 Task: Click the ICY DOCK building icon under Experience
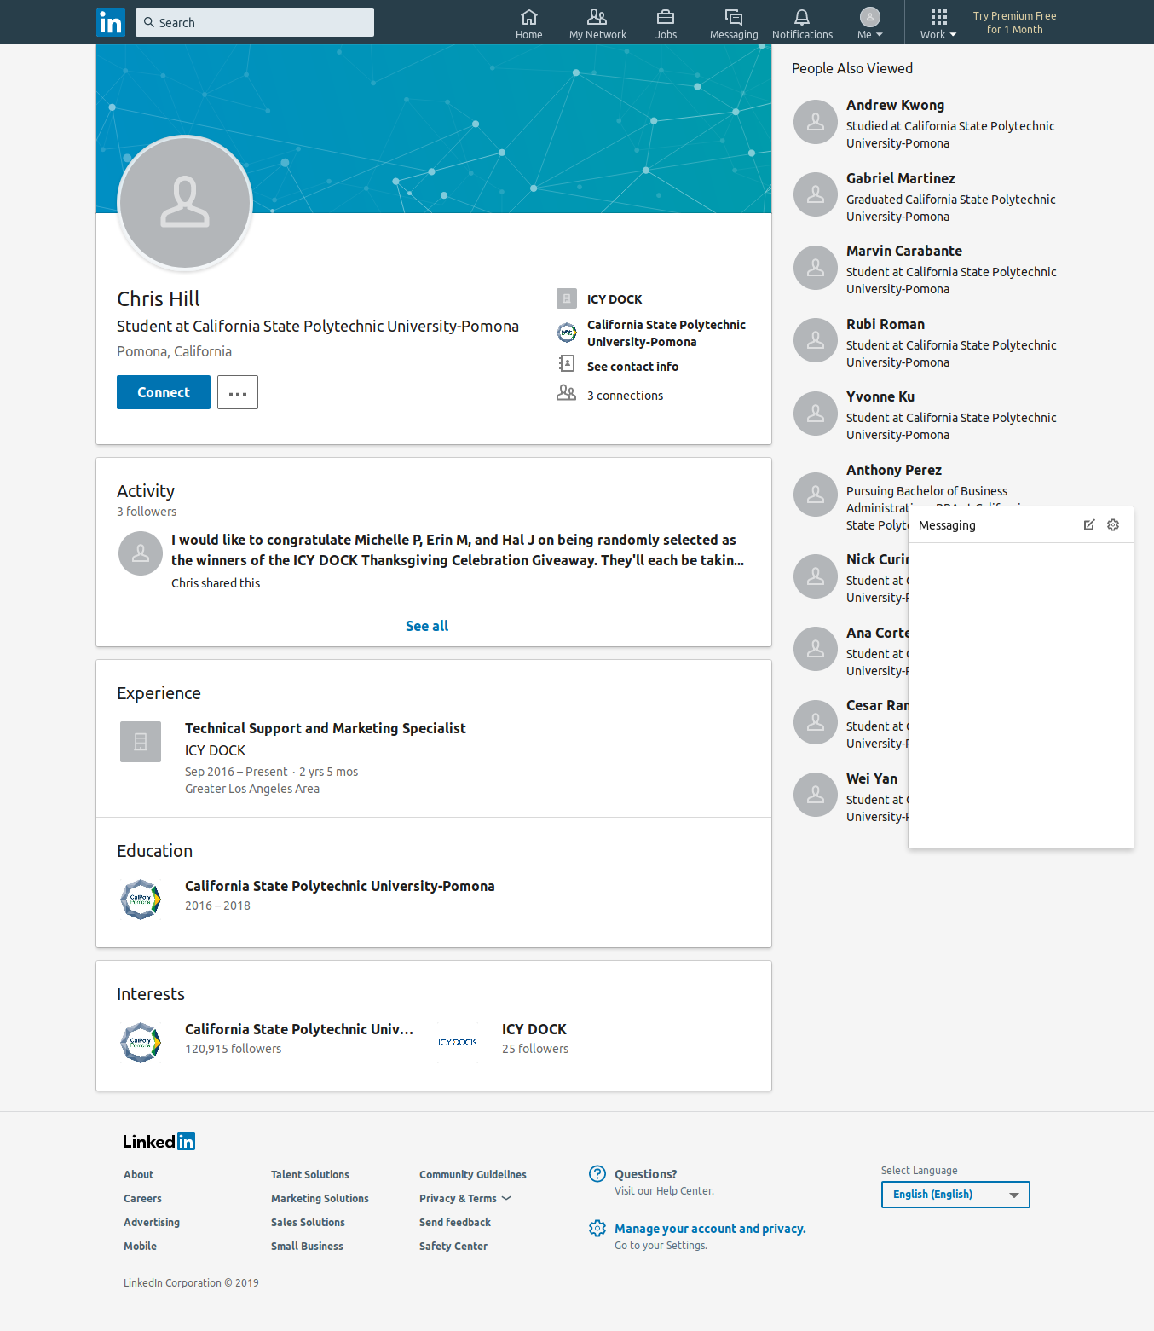pyautogui.click(x=141, y=742)
